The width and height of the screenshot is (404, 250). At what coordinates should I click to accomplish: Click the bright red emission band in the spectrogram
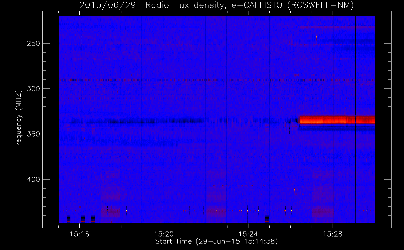pos(337,120)
